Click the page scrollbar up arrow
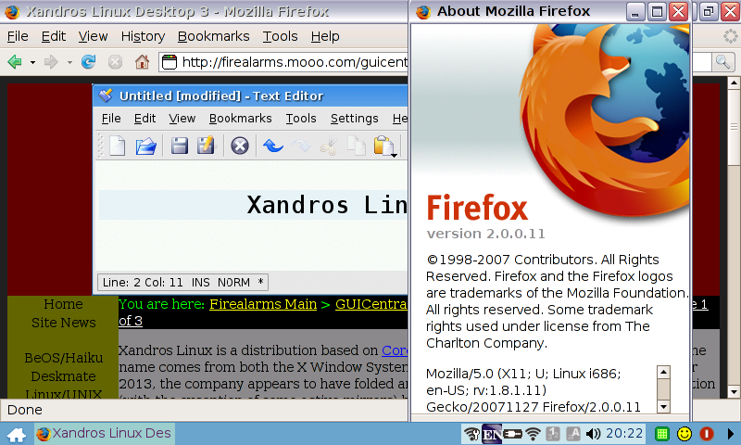 (x=734, y=83)
